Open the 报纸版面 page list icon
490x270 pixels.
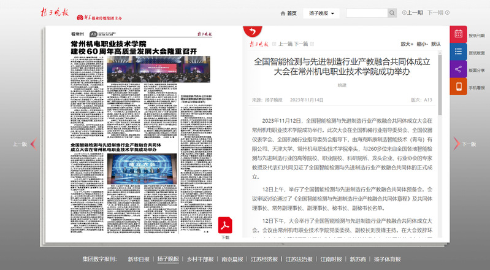click(x=458, y=53)
